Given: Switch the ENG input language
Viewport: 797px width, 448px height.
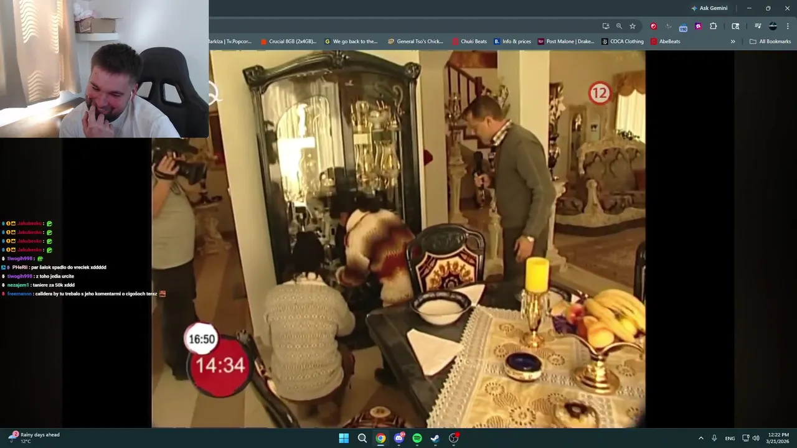Looking at the screenshot, I should [x=730, y=438].
